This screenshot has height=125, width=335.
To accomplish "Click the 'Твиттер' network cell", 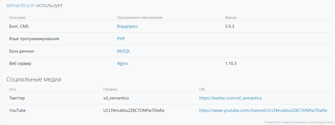I will coord(17,98).
